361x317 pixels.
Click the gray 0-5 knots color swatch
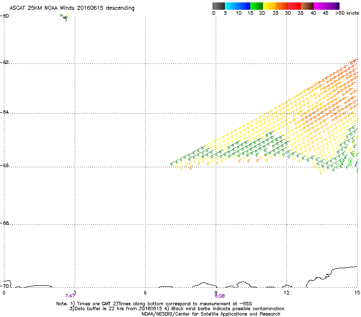[219, 6]
